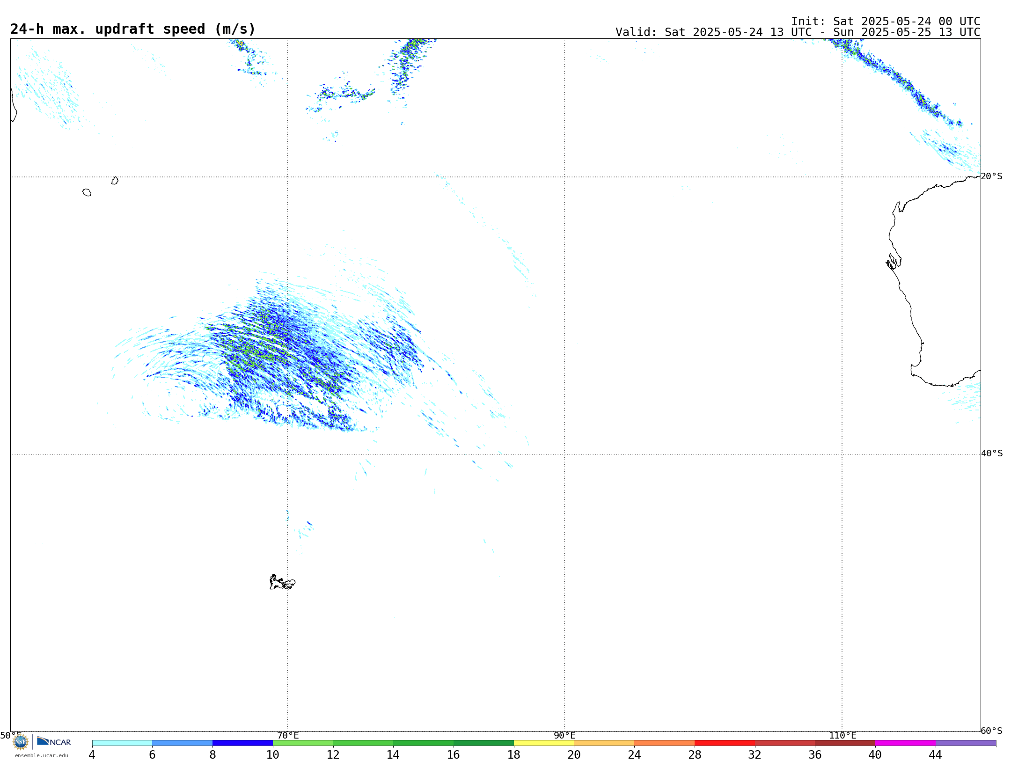Select the '24-h max. updraft speed (m/s)' title

point(133,29)
